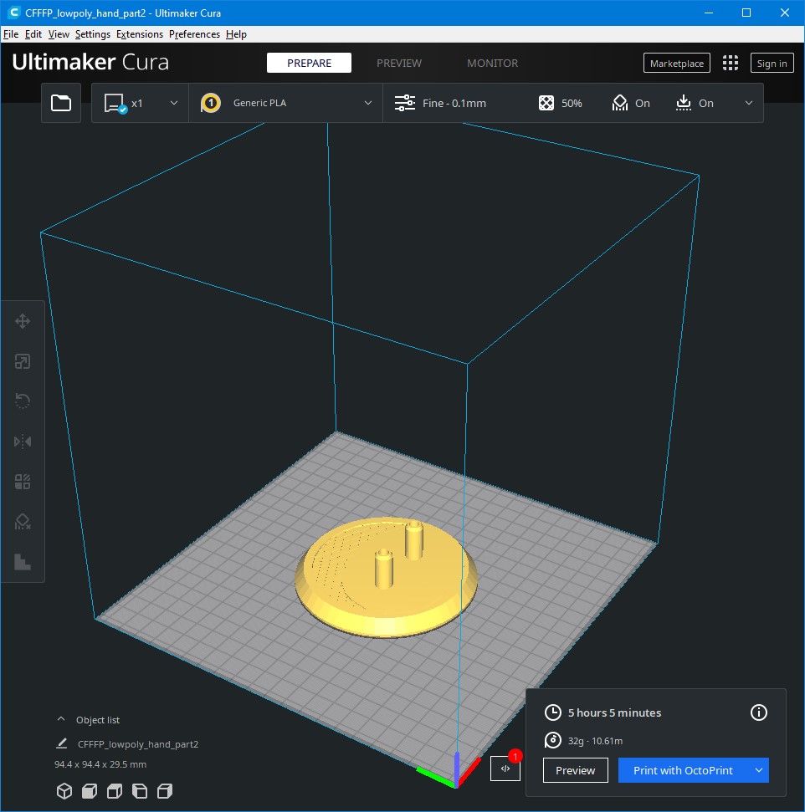The width and height of the screenshot is (805, 812).
Task: Click the 32g · 10.61m material usage
Action: click(x=595, y=741)
